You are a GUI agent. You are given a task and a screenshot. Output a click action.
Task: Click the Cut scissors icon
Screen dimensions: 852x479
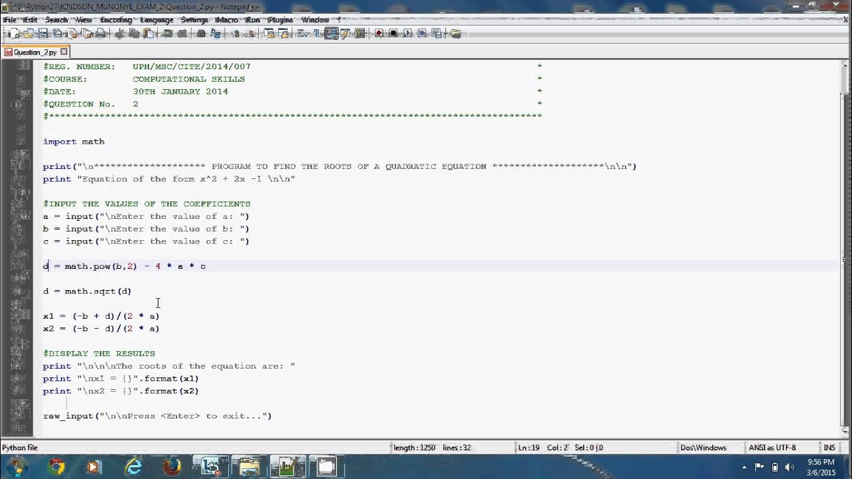tap(121, 33)
